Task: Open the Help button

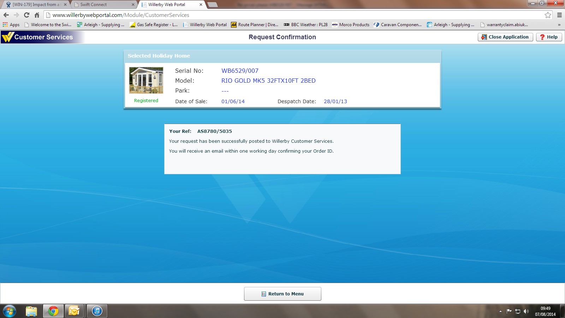Action: tap(549, 37)
